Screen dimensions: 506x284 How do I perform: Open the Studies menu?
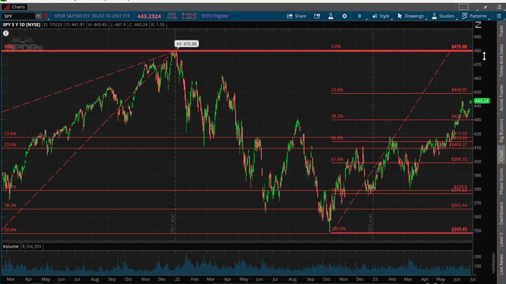point(443,16)
